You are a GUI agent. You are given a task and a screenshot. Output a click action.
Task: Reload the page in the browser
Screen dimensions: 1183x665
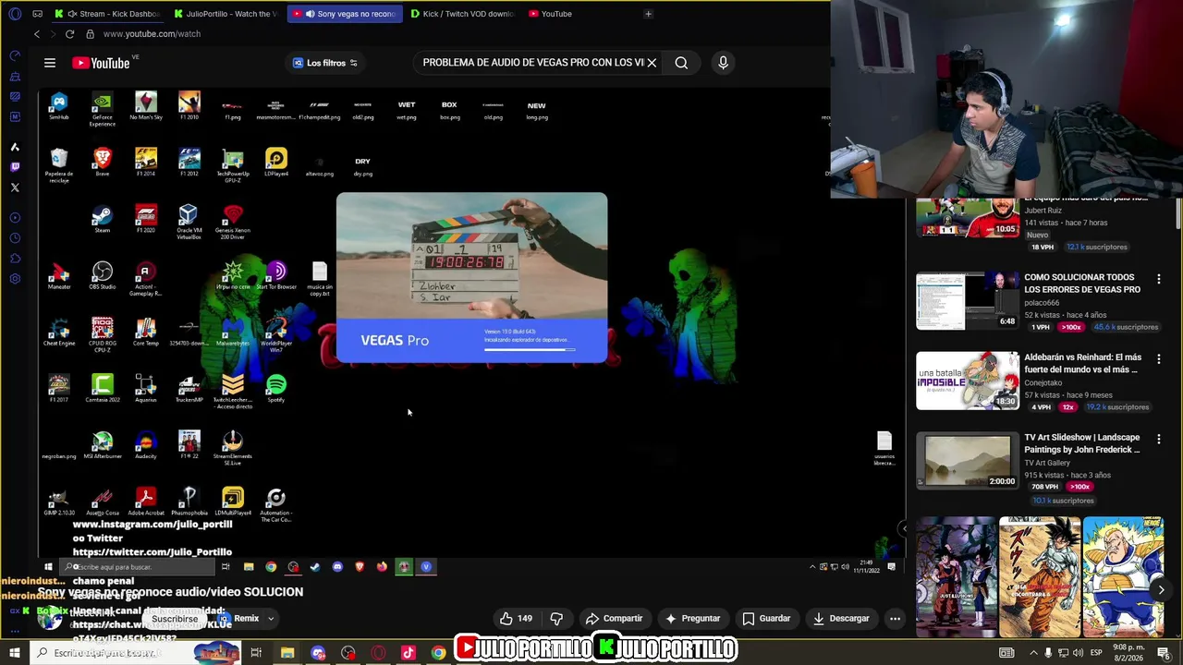[x=69, y=34]
